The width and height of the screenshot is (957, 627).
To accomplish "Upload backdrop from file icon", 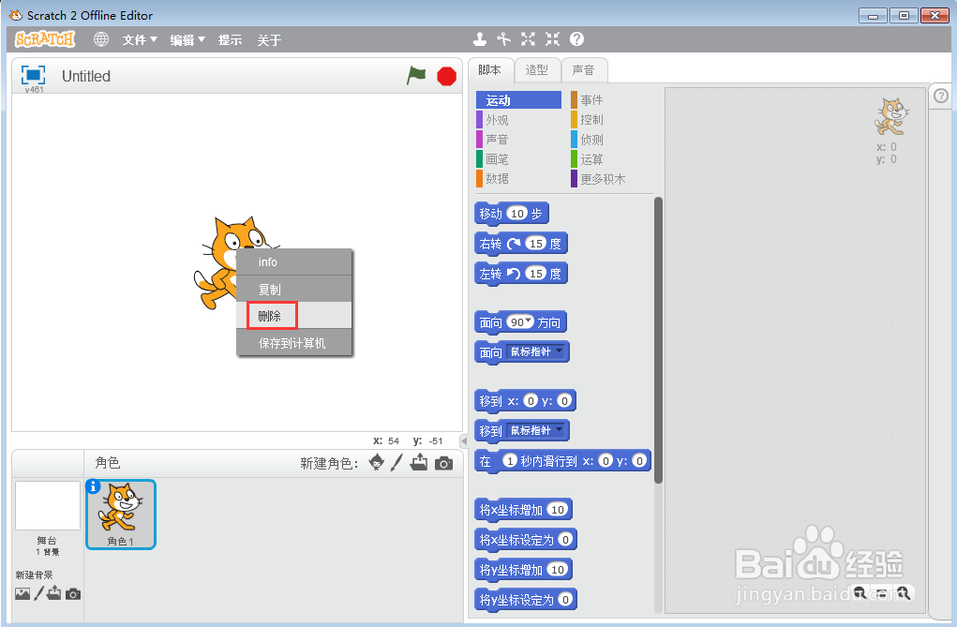I will click(x=54, y=593).
